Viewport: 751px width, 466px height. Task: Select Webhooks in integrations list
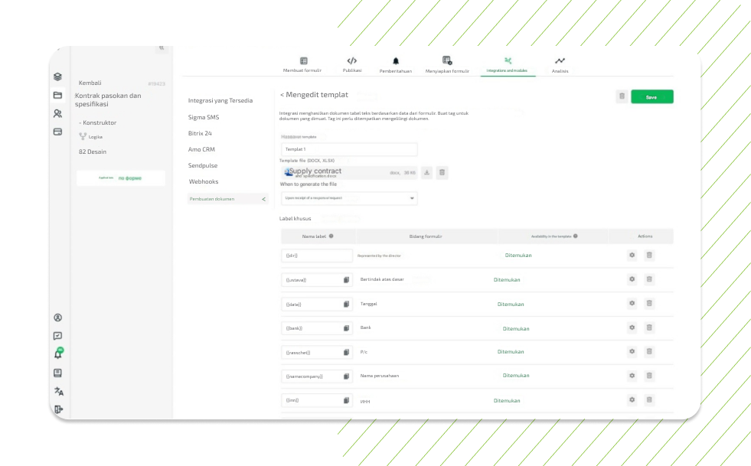tap(204, 181)
